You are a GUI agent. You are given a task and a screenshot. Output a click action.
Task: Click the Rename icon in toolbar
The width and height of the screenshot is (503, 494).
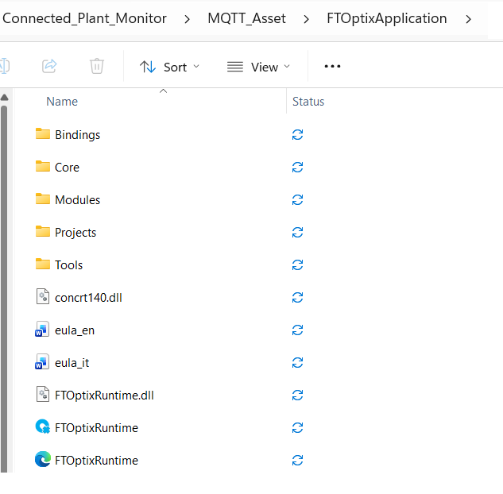click(x=5, y=67)
